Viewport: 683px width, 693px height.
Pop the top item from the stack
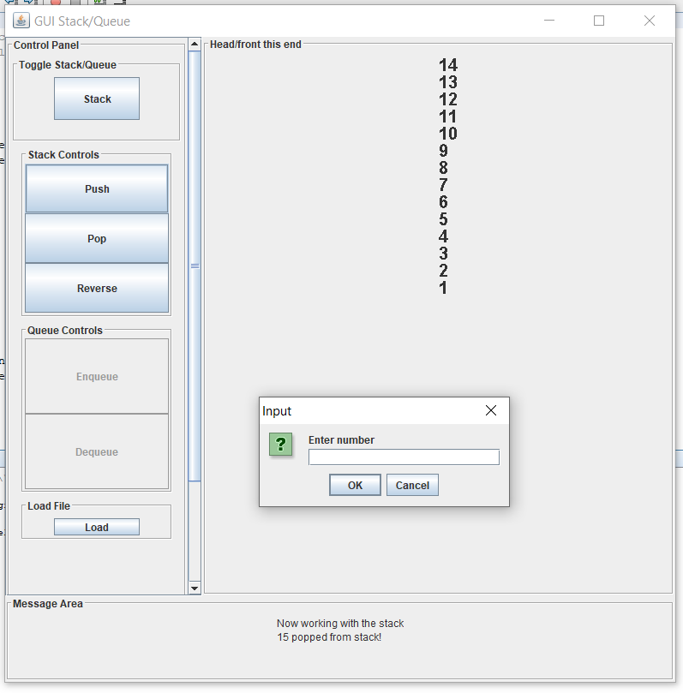(97, 239)
